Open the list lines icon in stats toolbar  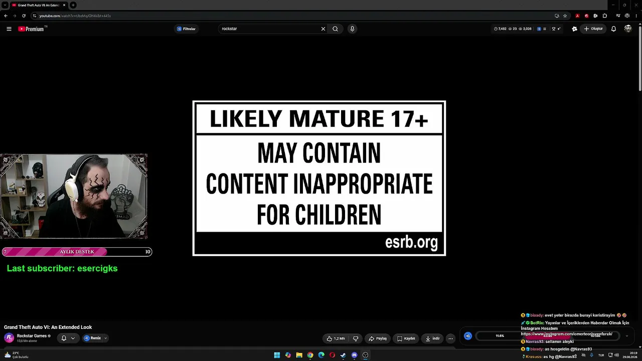click(x=545, y=29)
